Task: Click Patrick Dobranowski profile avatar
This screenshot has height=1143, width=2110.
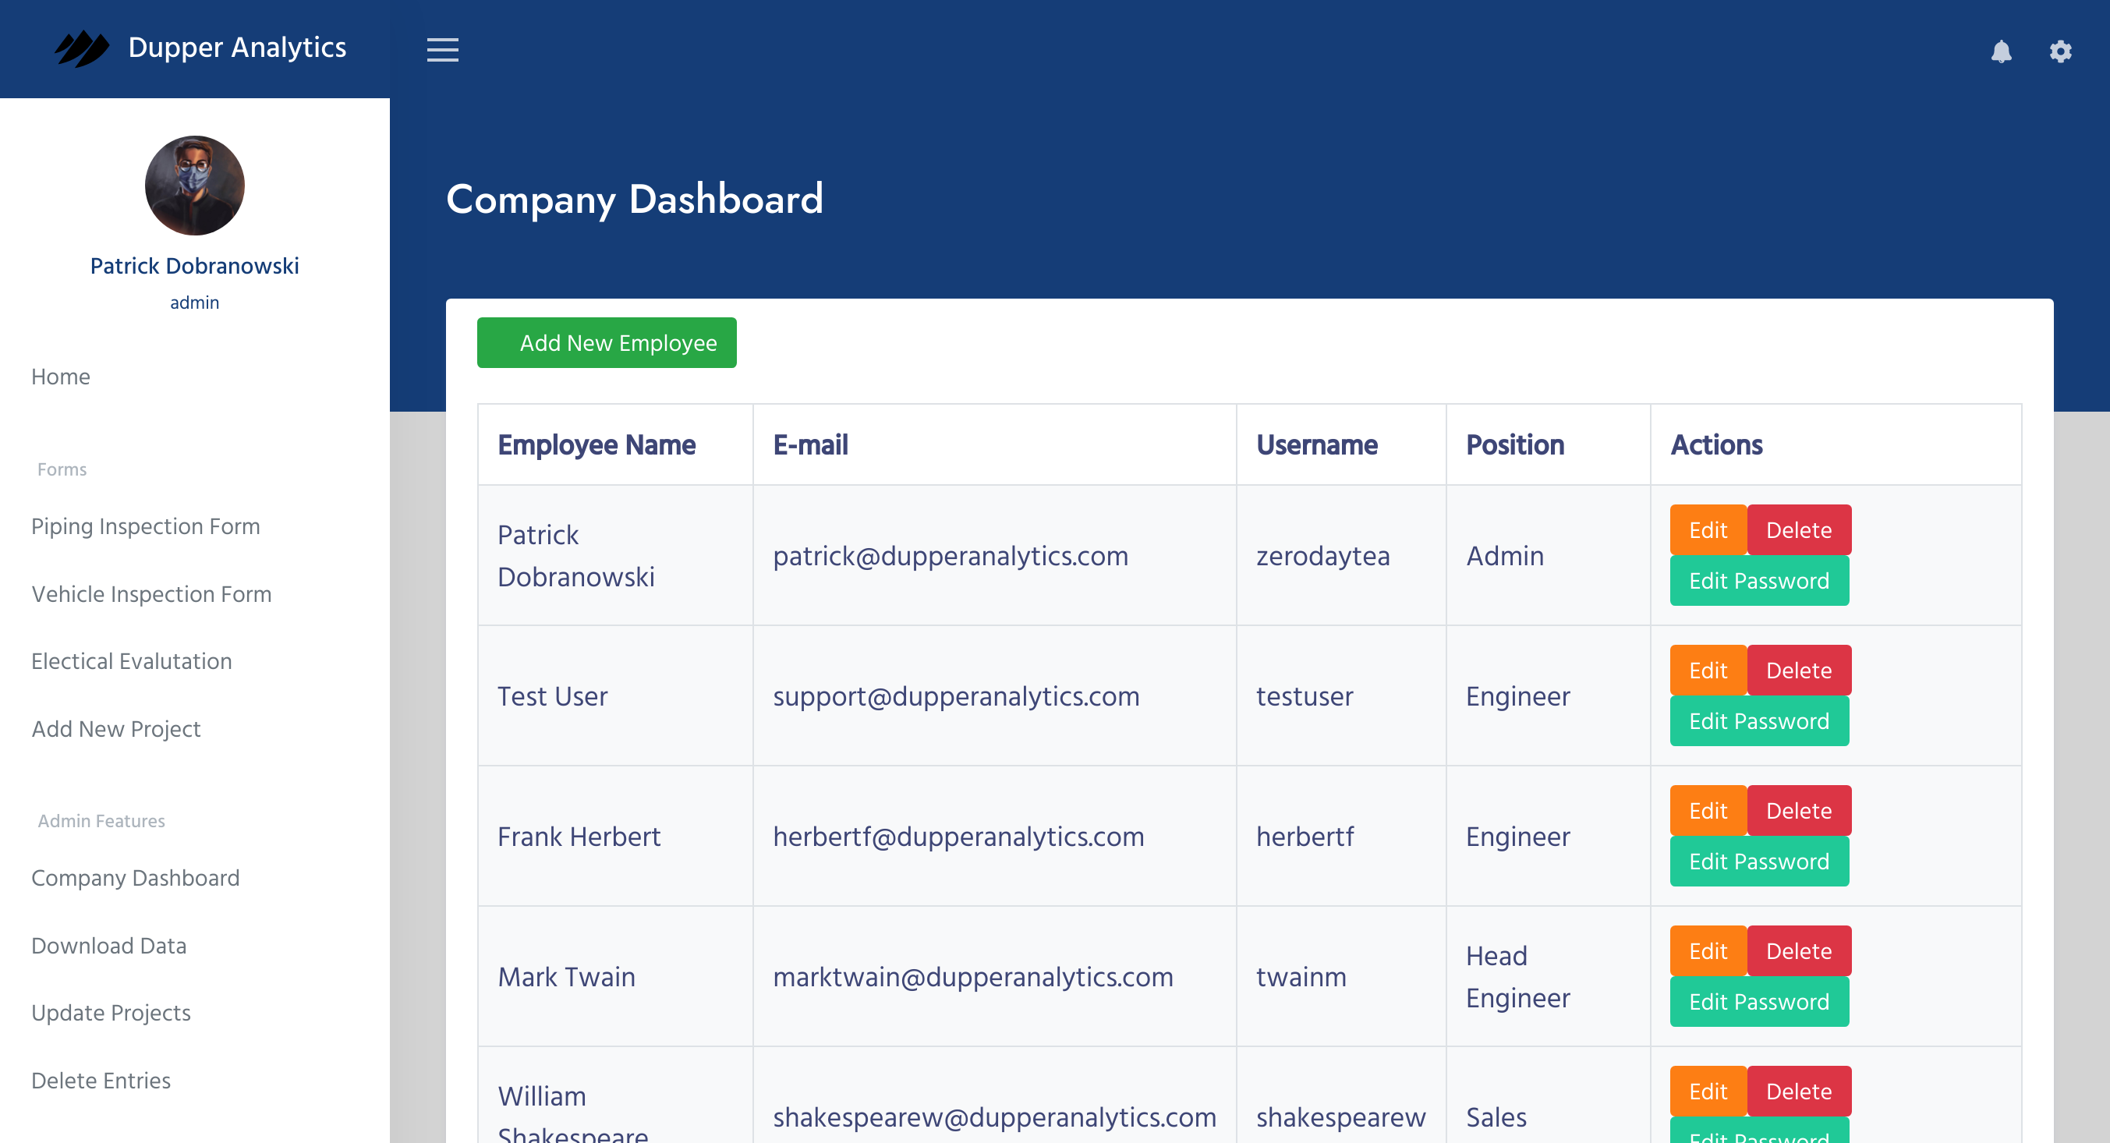Action: point(194,186)
